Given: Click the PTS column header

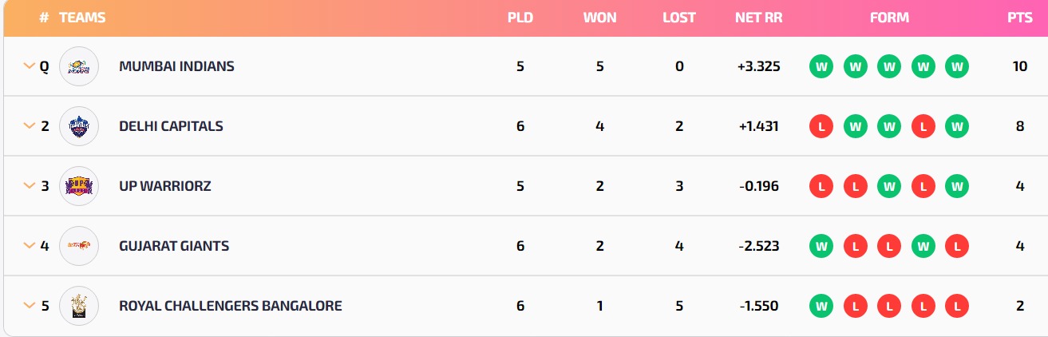Looking at the screenshot, I should [x=1020, y=18].
